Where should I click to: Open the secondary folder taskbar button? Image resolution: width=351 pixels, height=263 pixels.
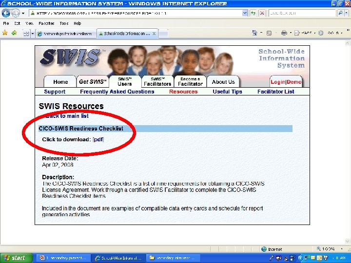coord(173,258)
